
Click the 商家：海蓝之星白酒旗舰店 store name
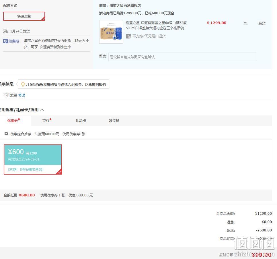pos(120,6)
